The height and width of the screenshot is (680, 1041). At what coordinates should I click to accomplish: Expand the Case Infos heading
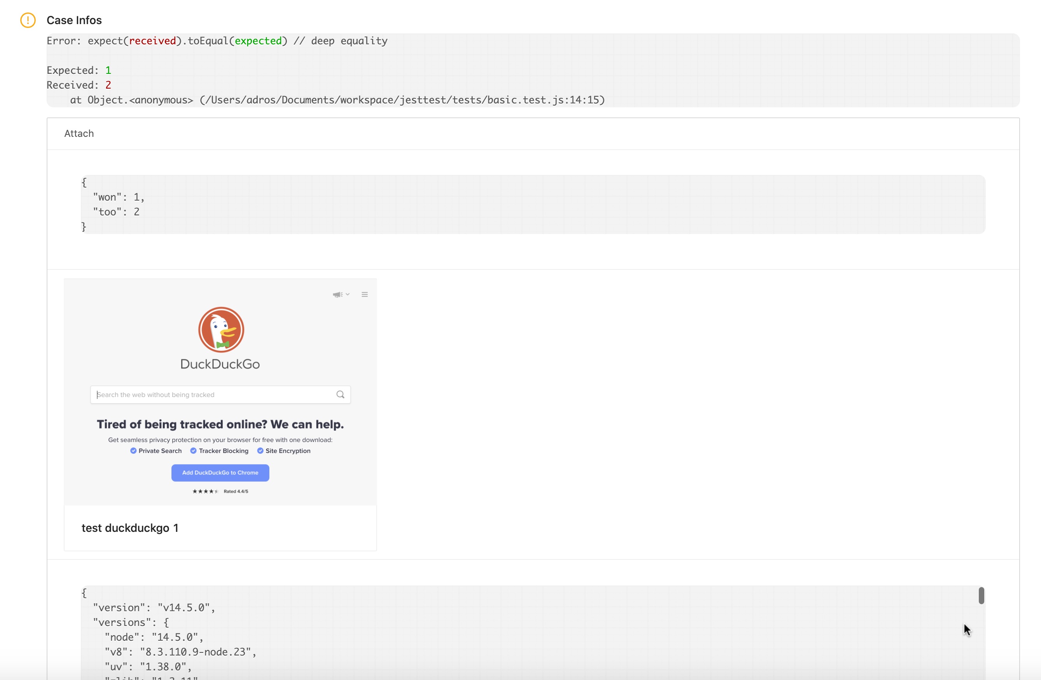74,20
